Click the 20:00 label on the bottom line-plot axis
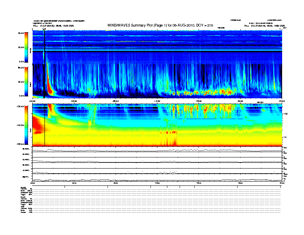304x235 pixels. [240, 183]
